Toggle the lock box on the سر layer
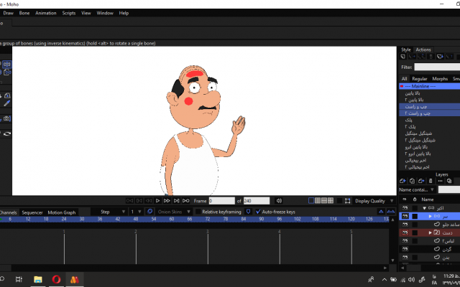The image size is (460, 287). (415, 216)
